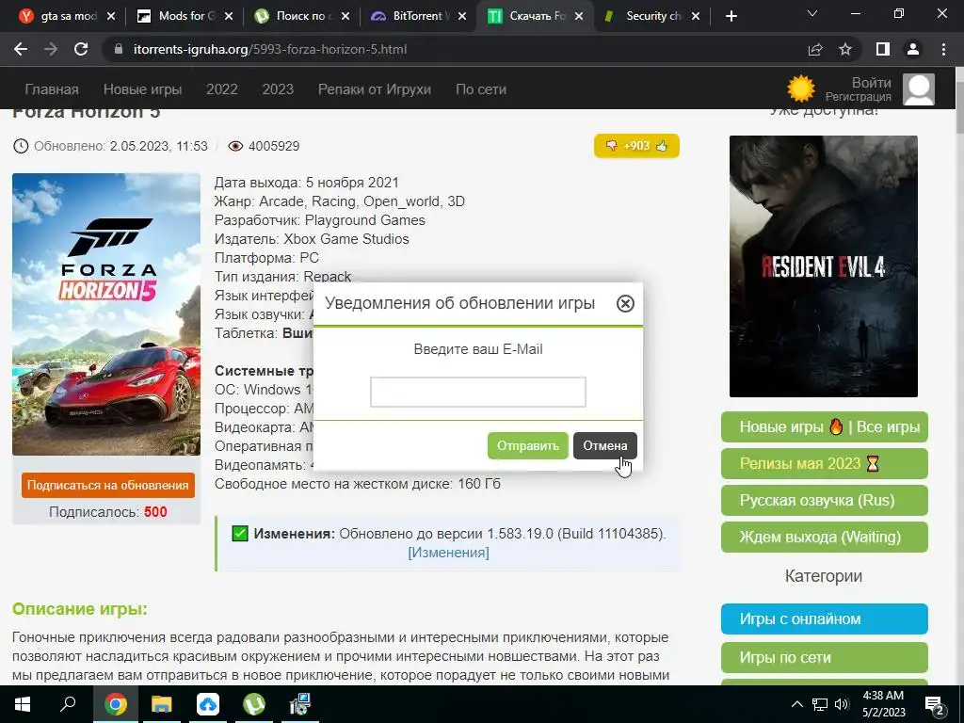Expand the tab search chevron
The width and height of the screenshot is (964, 723).
(x=812, y=13)
